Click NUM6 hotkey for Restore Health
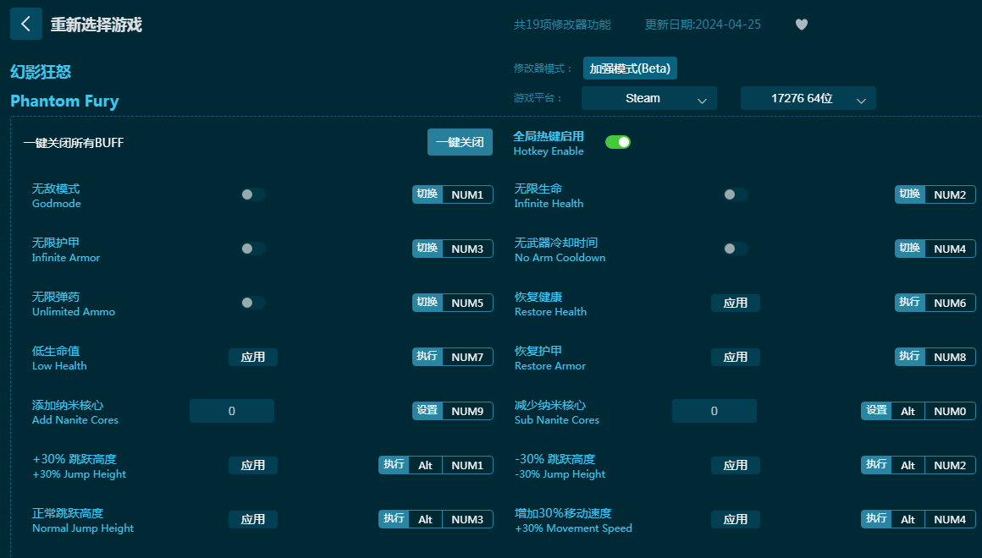 click(950, 303)
